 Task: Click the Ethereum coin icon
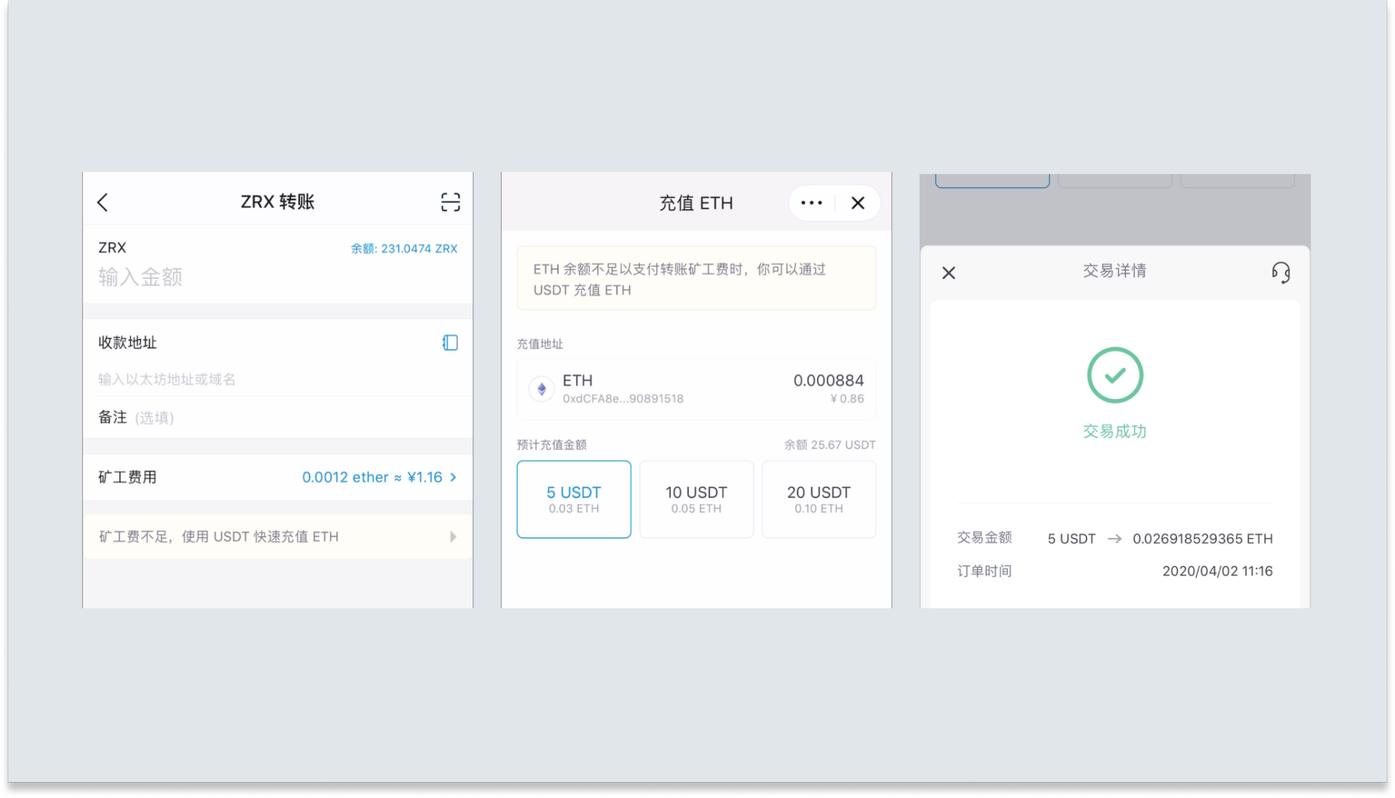point(542,389)
